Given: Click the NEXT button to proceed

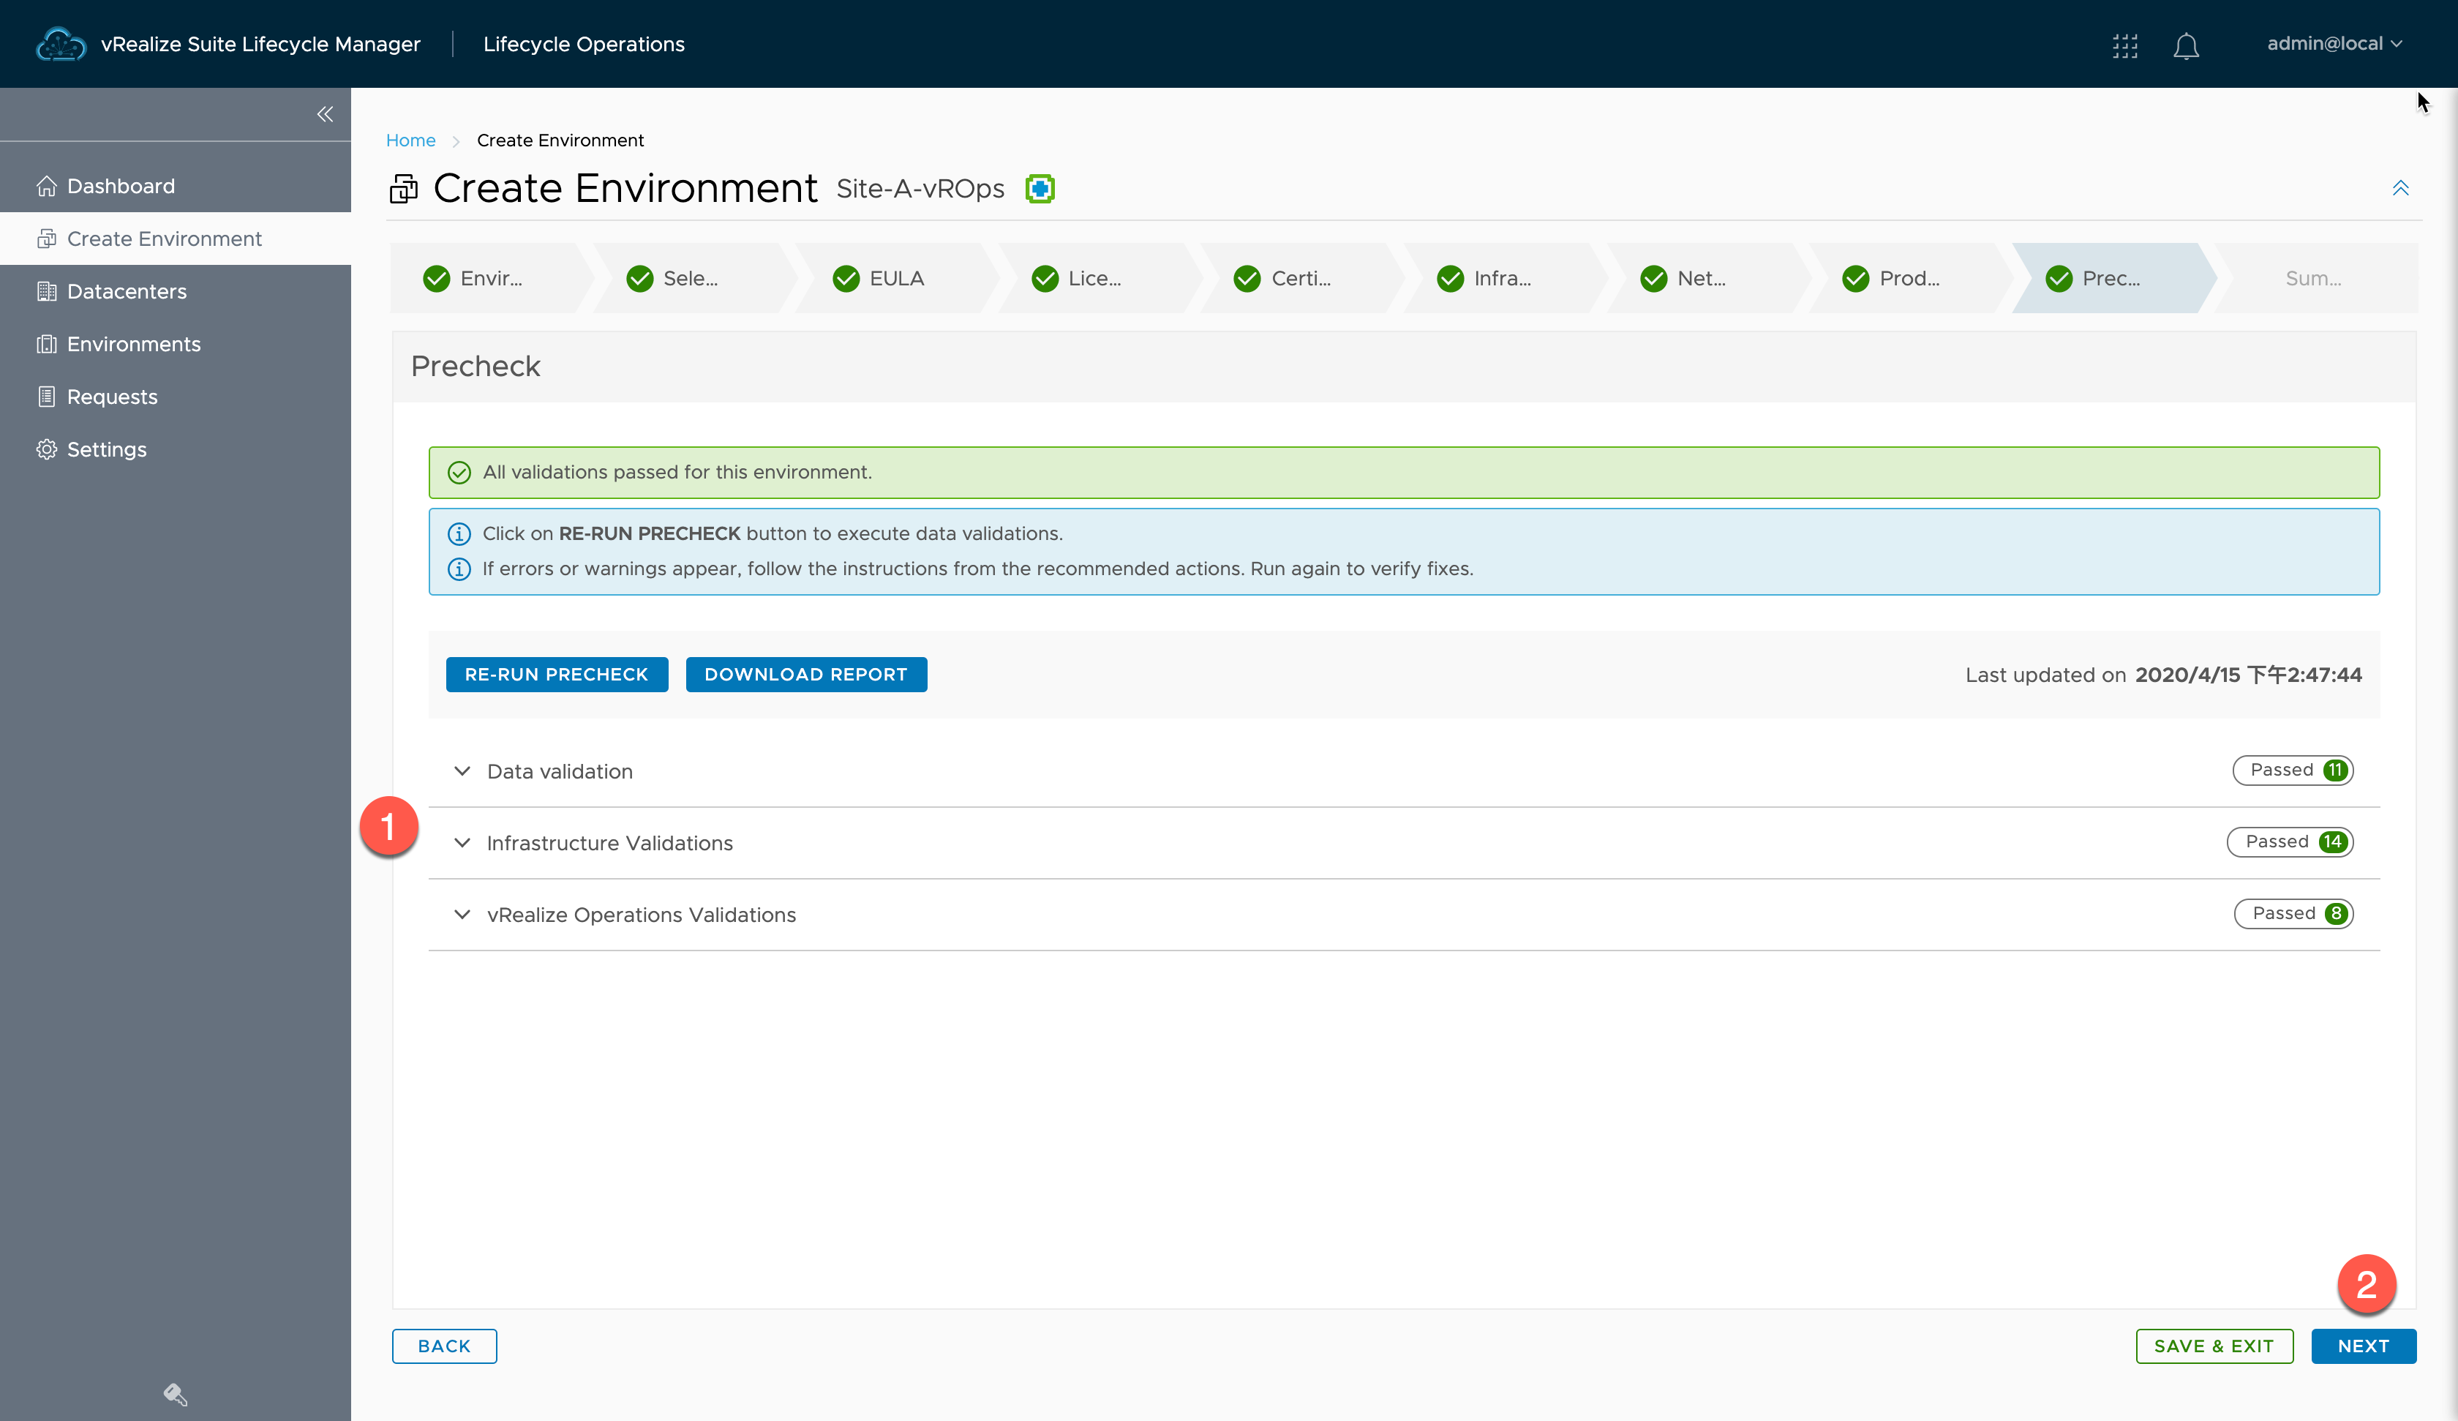Looking at the screenshot, I should pyautogui.click(x=2364, y=1345).
